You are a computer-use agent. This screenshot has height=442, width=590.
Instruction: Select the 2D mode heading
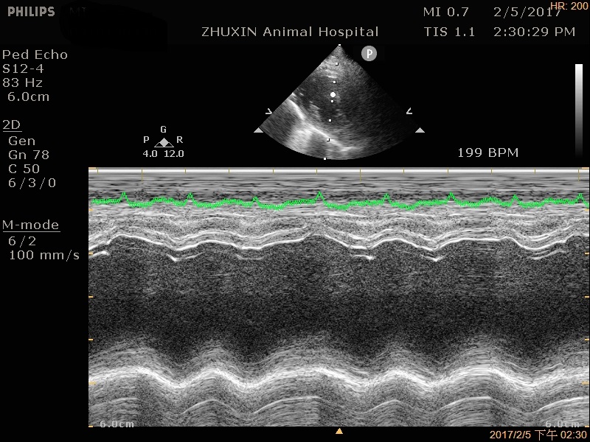pyautogui.click(x=11, y=124)
